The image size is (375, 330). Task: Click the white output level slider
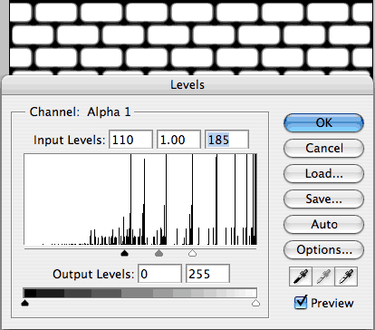tap(255, 303)
